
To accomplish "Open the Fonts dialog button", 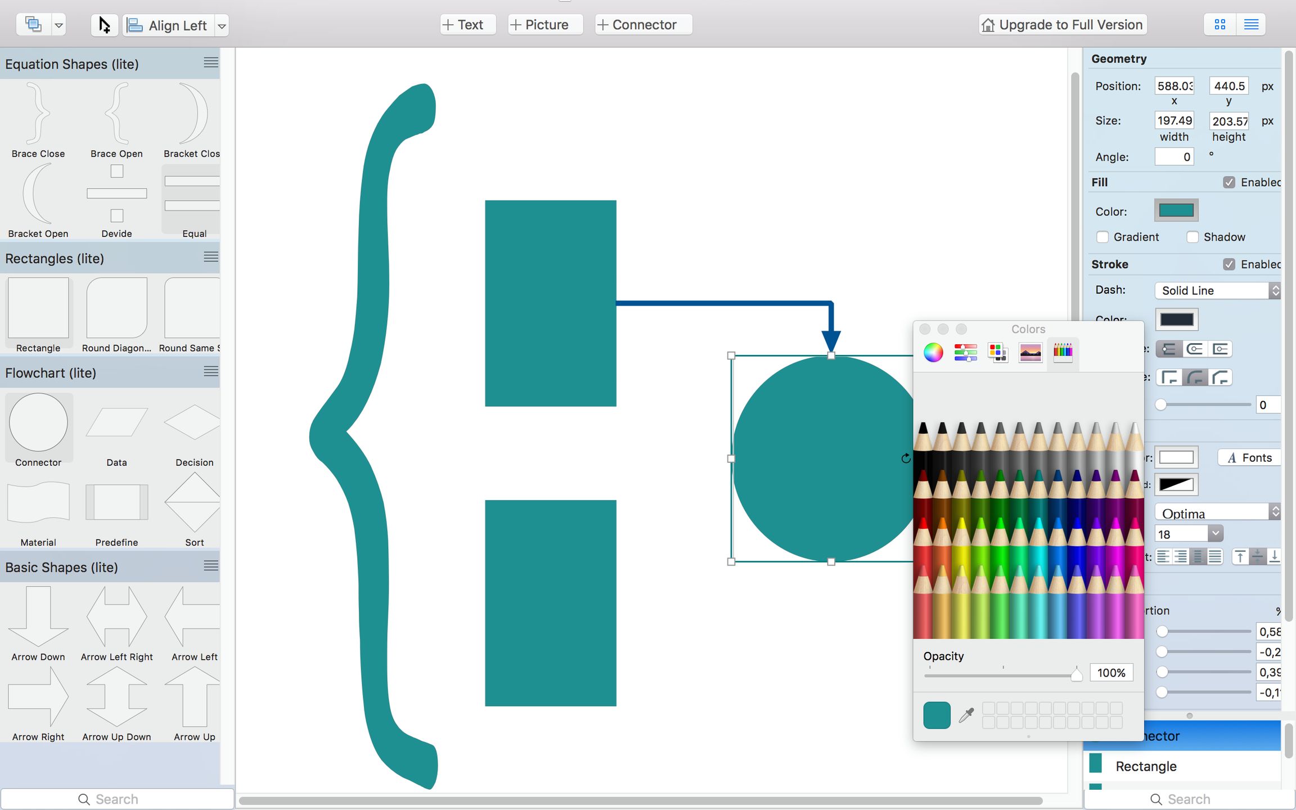I will [1248, 457].
